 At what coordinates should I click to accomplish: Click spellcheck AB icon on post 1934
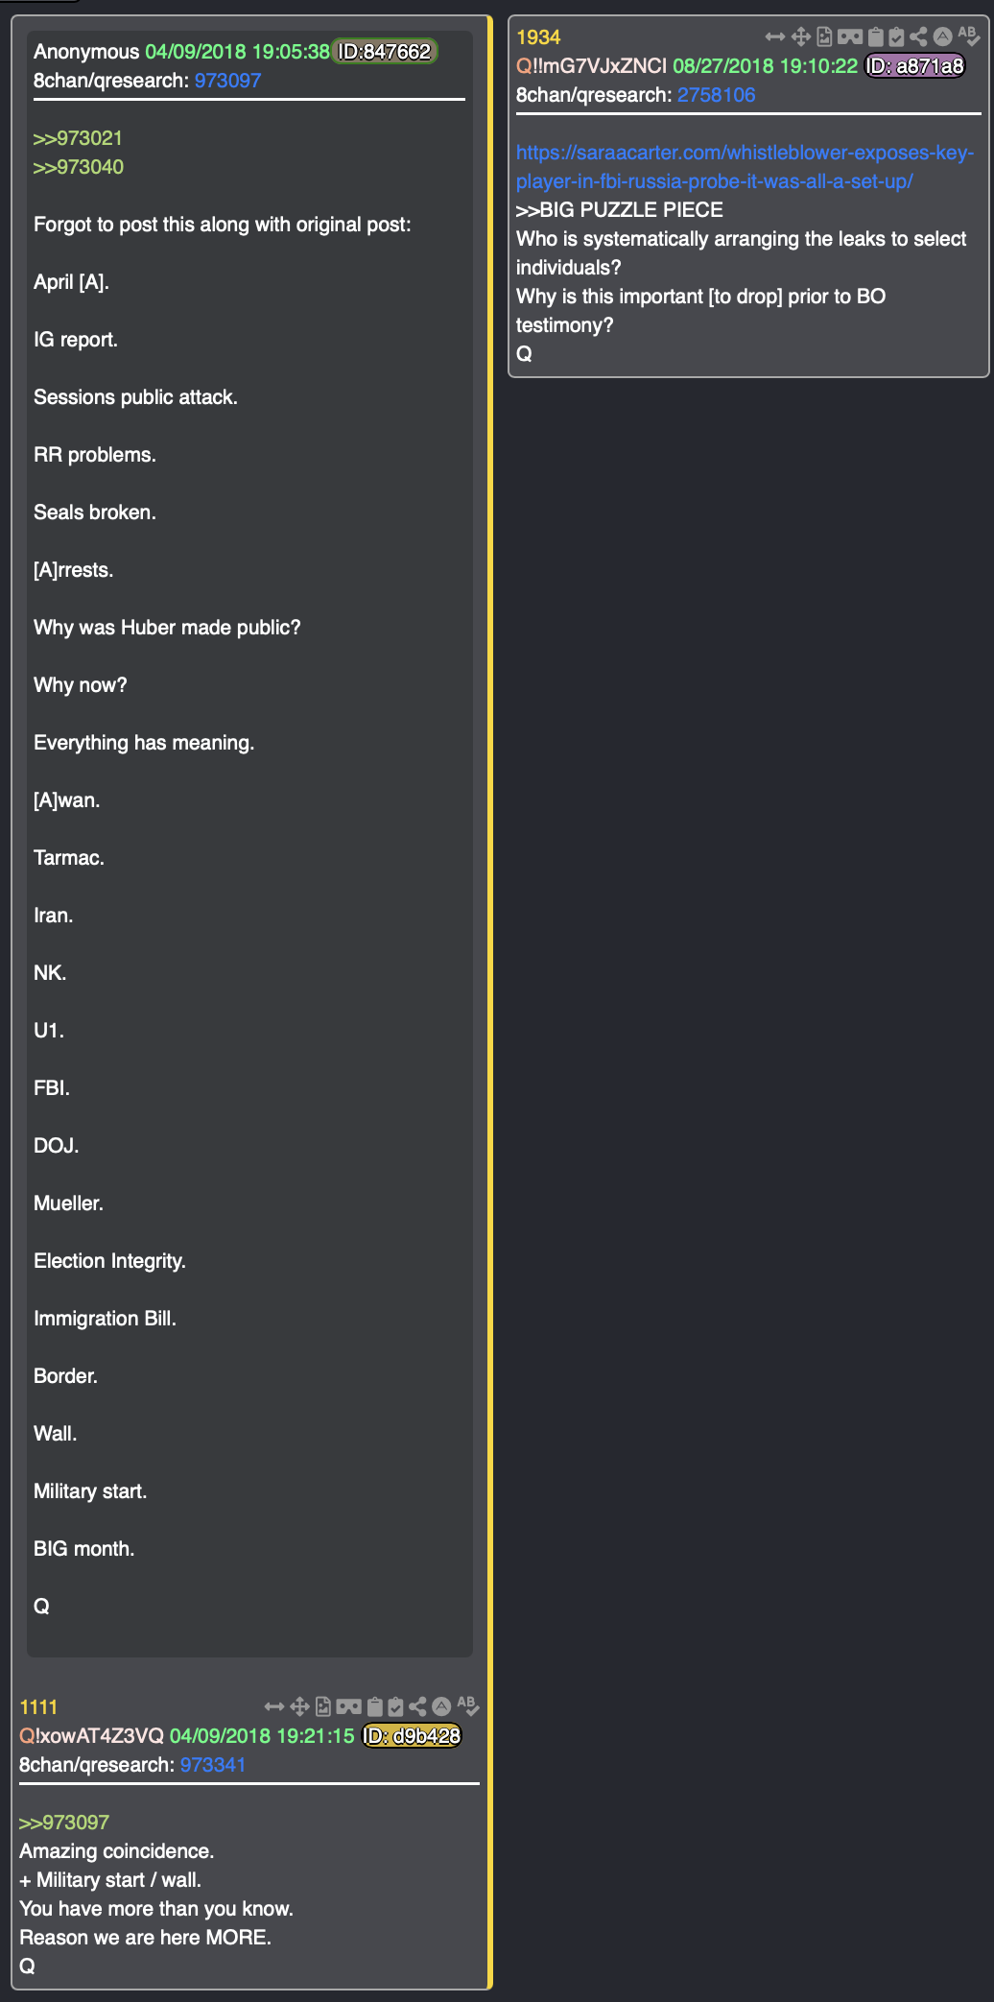(x=968, y=36)
